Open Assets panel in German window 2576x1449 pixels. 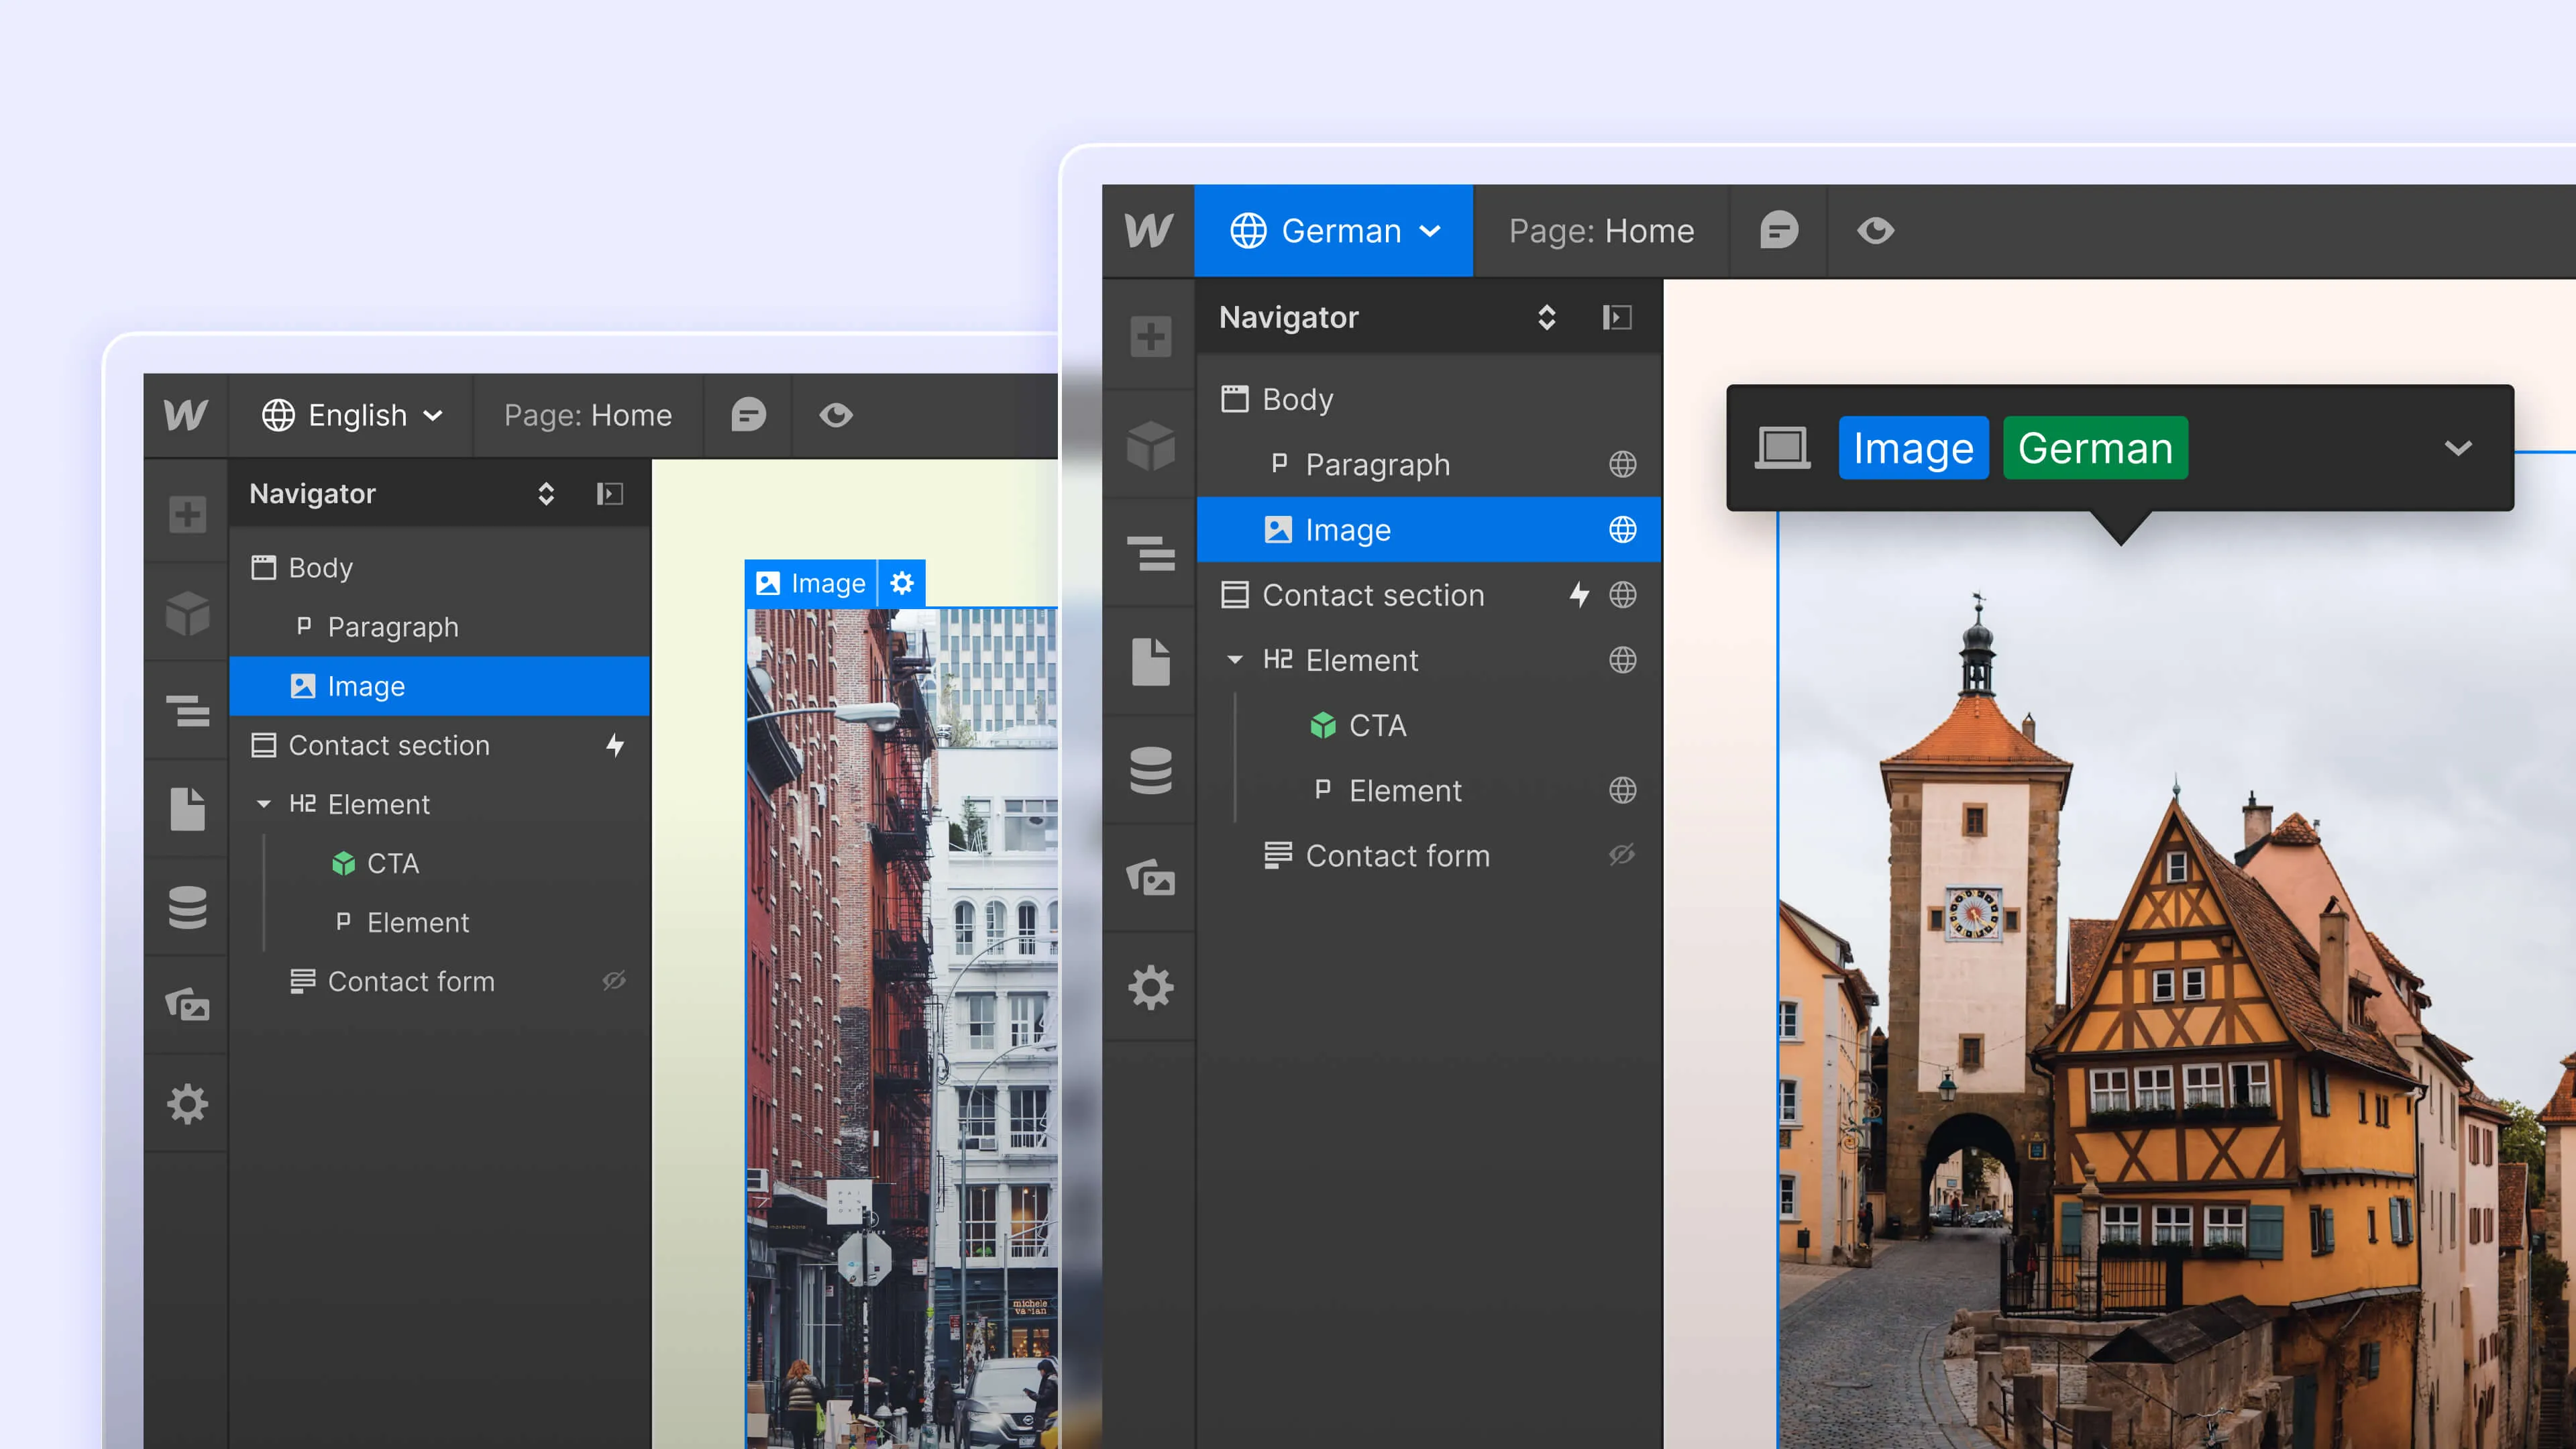coord(1150,878)
